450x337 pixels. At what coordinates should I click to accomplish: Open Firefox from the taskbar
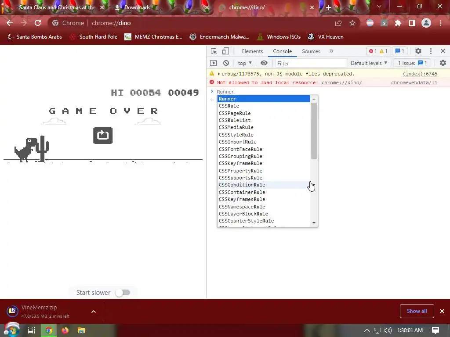[x=65, y=330]
